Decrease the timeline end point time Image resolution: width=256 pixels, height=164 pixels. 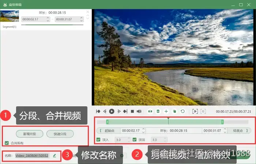pos(225,132)
